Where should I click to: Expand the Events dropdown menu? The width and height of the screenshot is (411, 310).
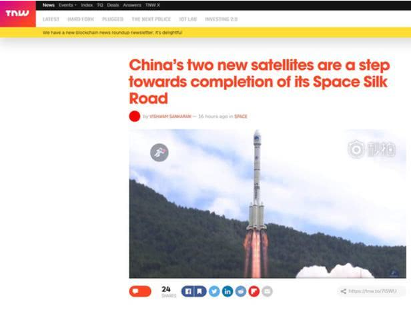coord(67,5)
